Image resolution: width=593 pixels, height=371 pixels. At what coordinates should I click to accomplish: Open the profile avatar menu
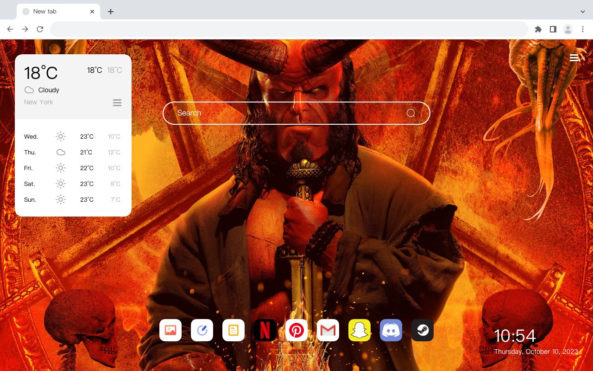tap(568, 29)
